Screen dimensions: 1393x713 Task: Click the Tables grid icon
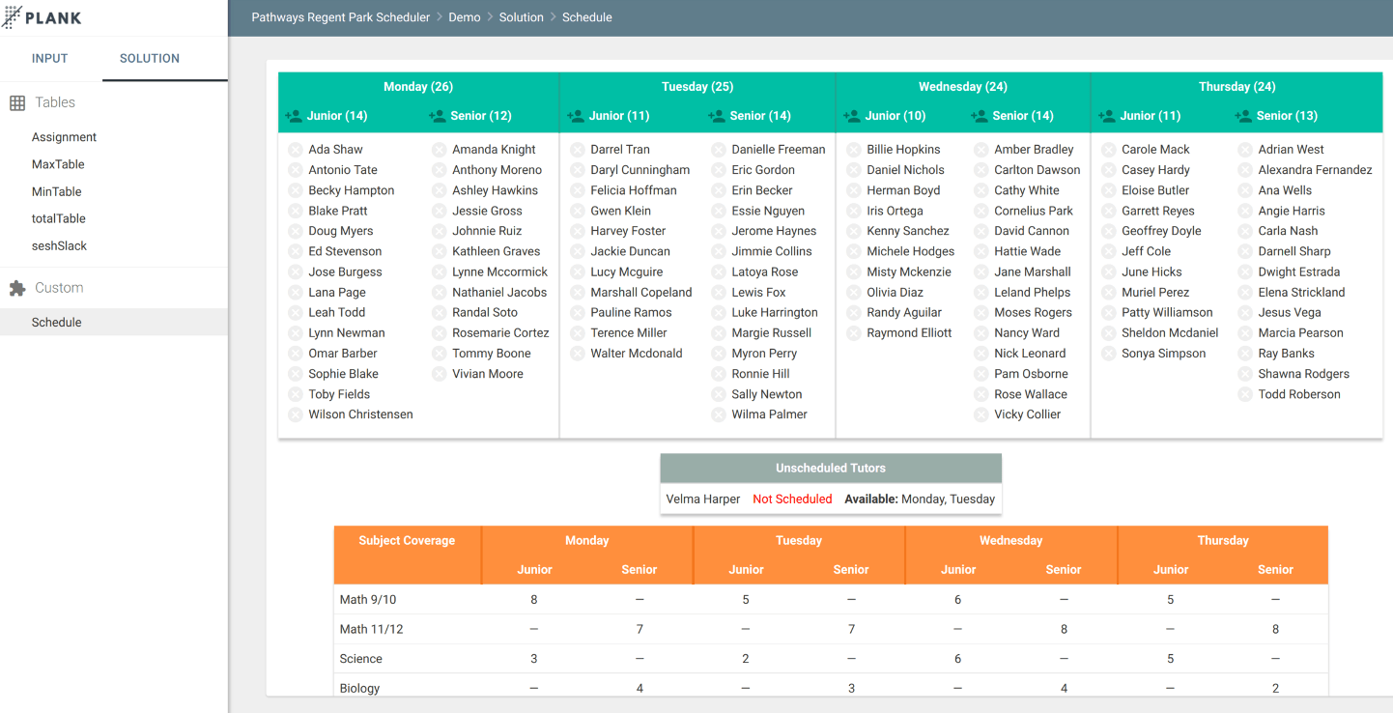[x=17, y=102]
